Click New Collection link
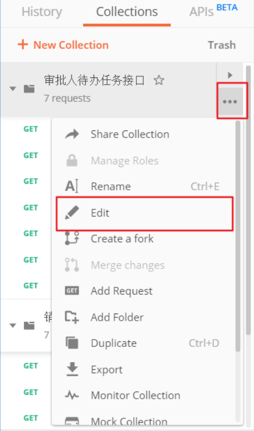 pyautogui.click(x=63, y=45)
